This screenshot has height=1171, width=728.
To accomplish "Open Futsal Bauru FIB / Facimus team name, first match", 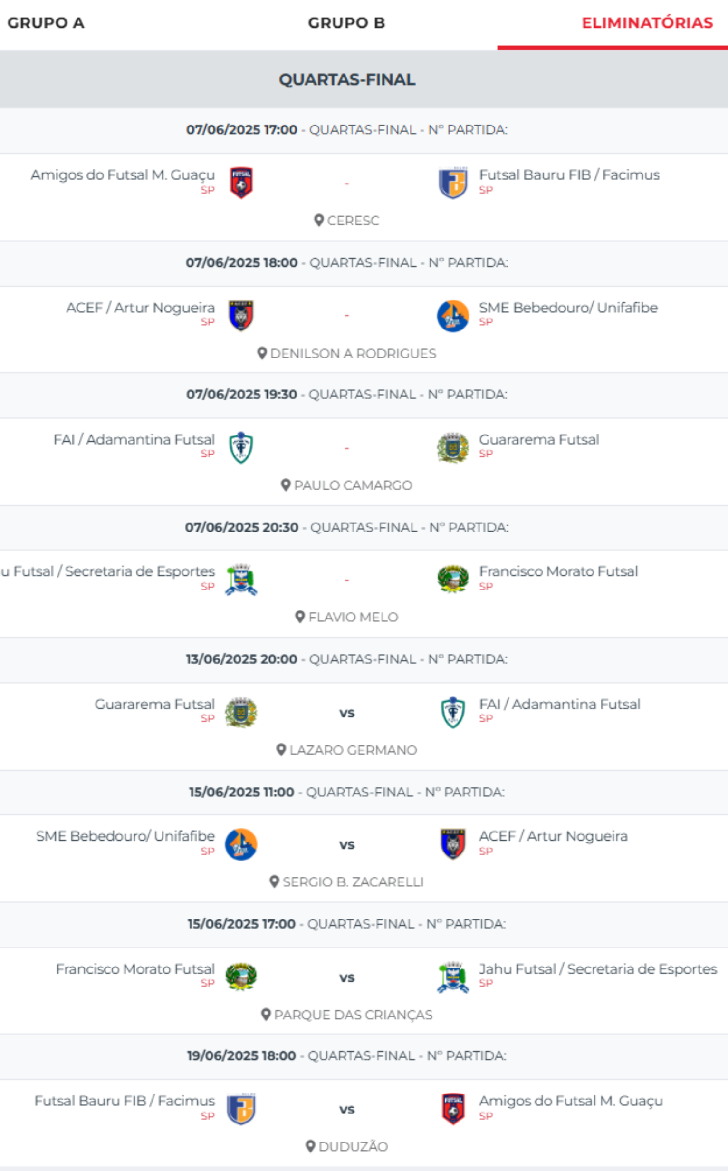I will coord(569,175).
